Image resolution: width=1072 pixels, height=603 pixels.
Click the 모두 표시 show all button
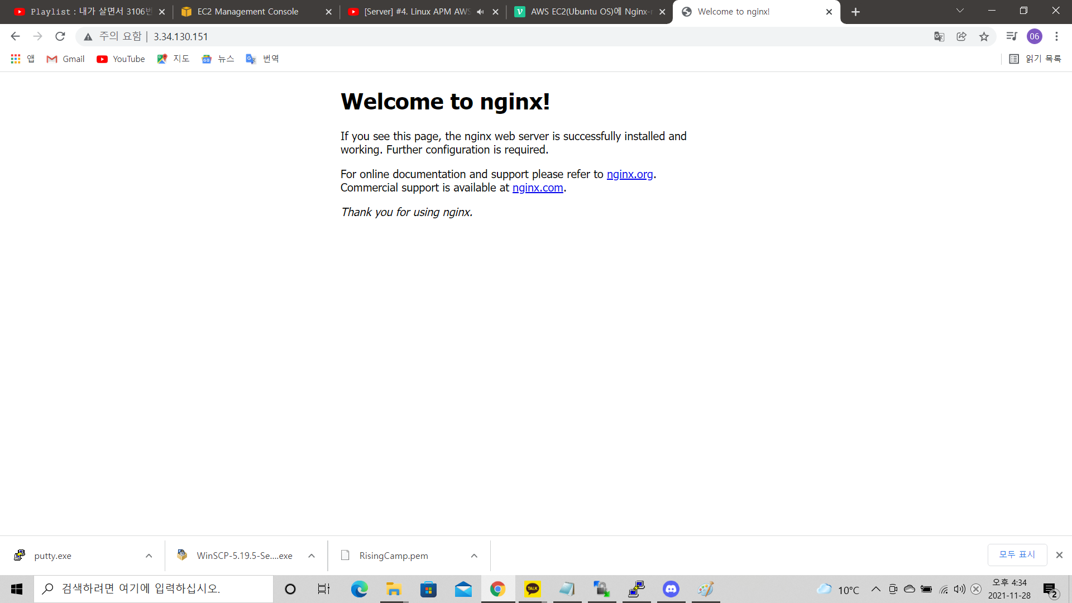(x=1017, y=554)
